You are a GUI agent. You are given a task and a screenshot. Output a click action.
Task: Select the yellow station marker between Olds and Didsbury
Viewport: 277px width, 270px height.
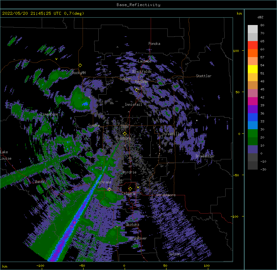tap(125, 134)
